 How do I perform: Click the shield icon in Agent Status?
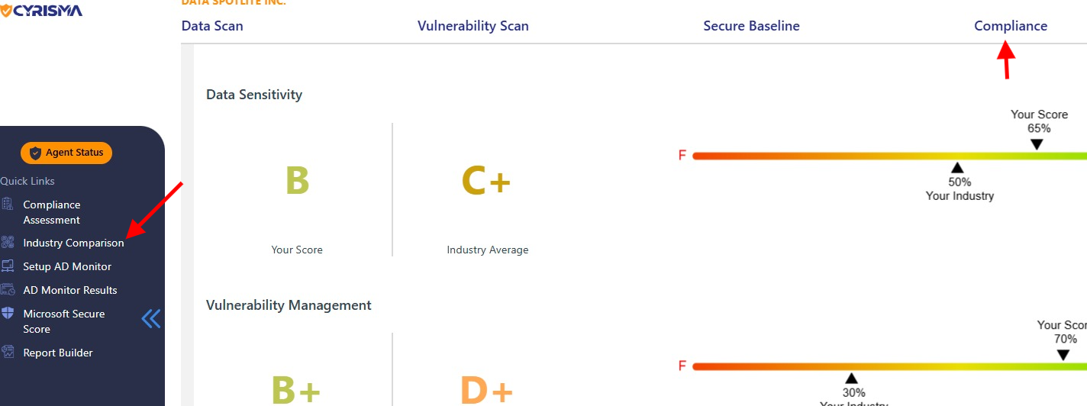click(35, 153)
